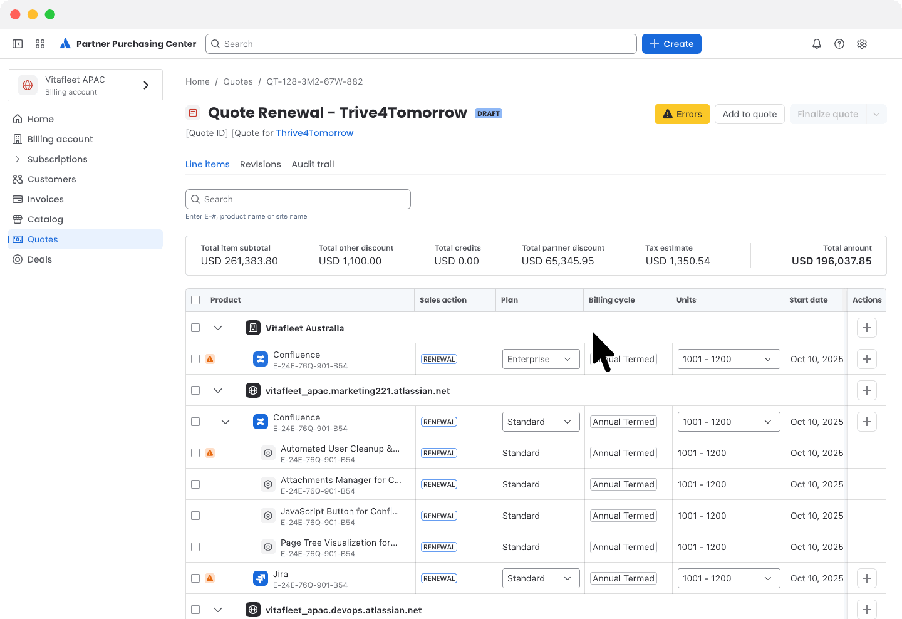Click app icon for Attachments Manager

(x=268, y=484)
